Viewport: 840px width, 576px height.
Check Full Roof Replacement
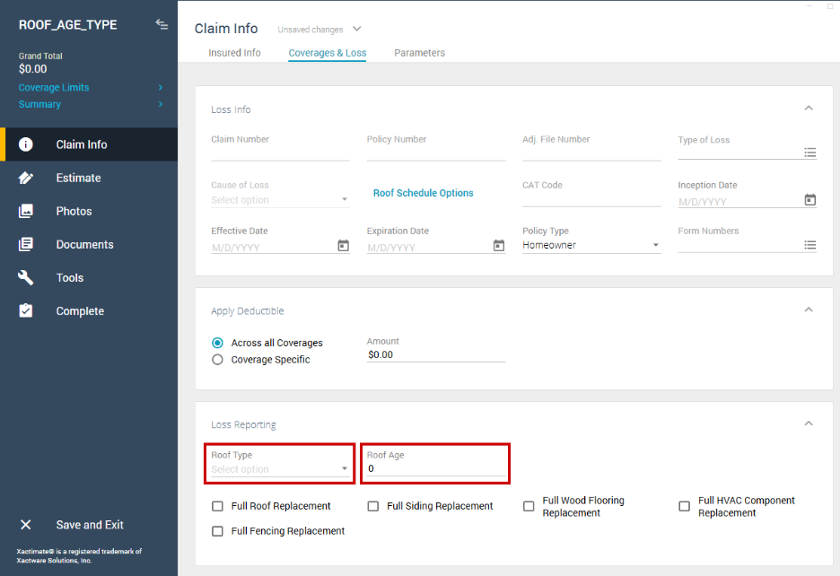click(x=217, y=506)
